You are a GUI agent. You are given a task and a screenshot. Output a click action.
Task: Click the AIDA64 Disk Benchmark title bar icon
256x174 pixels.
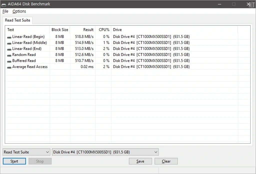coord(4,4)
